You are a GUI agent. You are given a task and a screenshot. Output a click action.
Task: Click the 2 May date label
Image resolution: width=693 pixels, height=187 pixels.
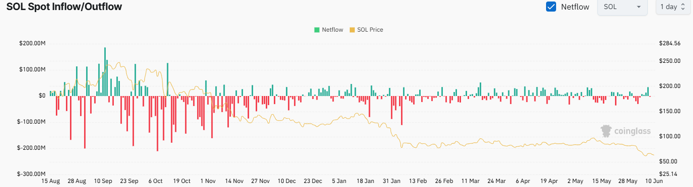(575, 180)
